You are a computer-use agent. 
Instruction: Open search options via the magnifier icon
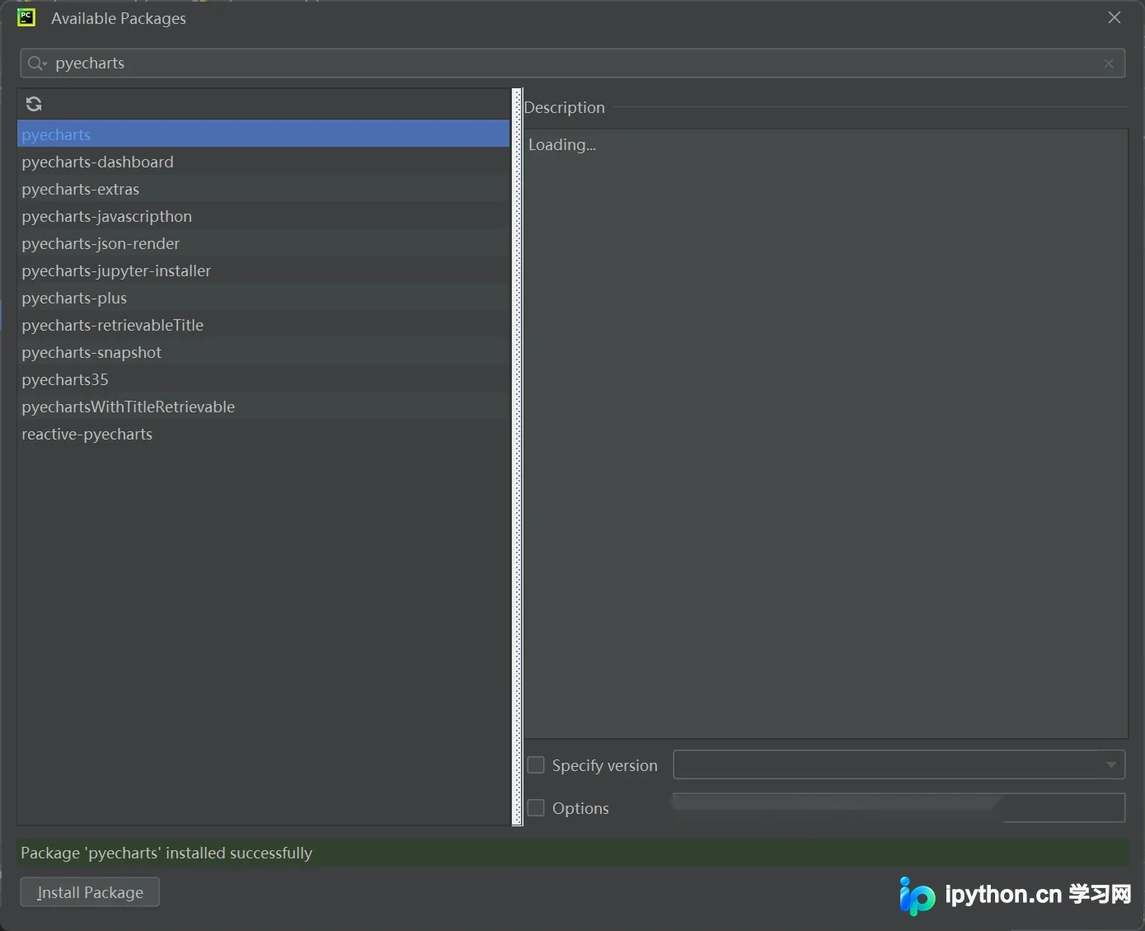pos(36,63)
